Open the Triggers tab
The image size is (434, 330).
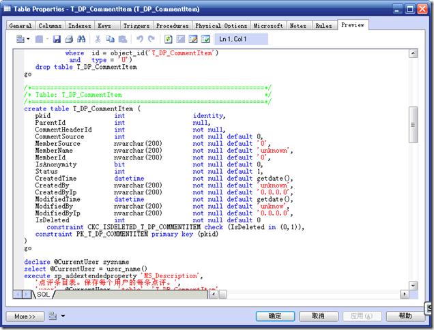coord(136,26)
